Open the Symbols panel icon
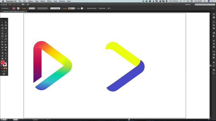This screenshot has height=121, width=216. tap(214, 47)
